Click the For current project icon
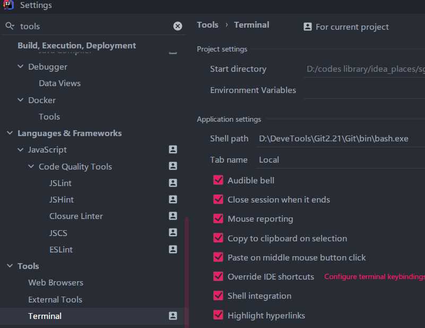The image size is (425, 328). point(308,27)
